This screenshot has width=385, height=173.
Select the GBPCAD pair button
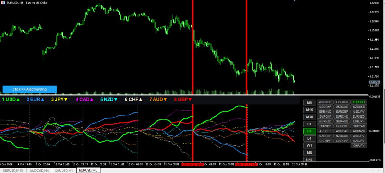pos(359,126)
